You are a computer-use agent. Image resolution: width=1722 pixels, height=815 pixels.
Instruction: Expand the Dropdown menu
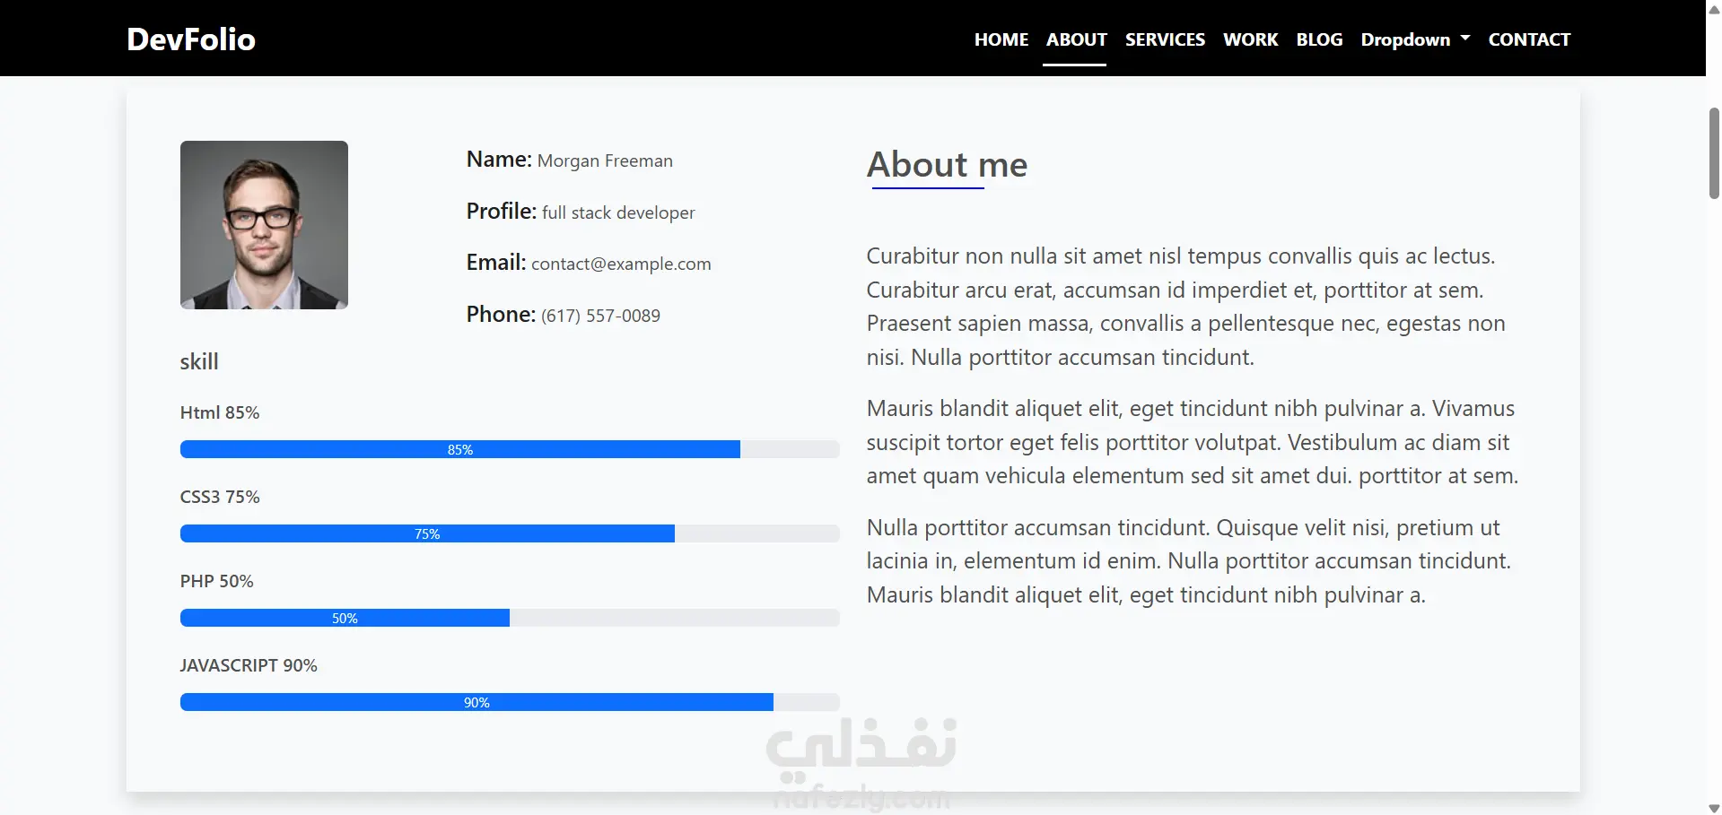(1415, 39)
